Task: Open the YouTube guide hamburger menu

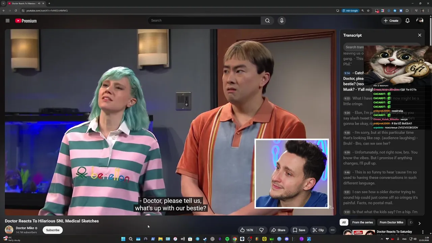Action: tap(7, 21)
